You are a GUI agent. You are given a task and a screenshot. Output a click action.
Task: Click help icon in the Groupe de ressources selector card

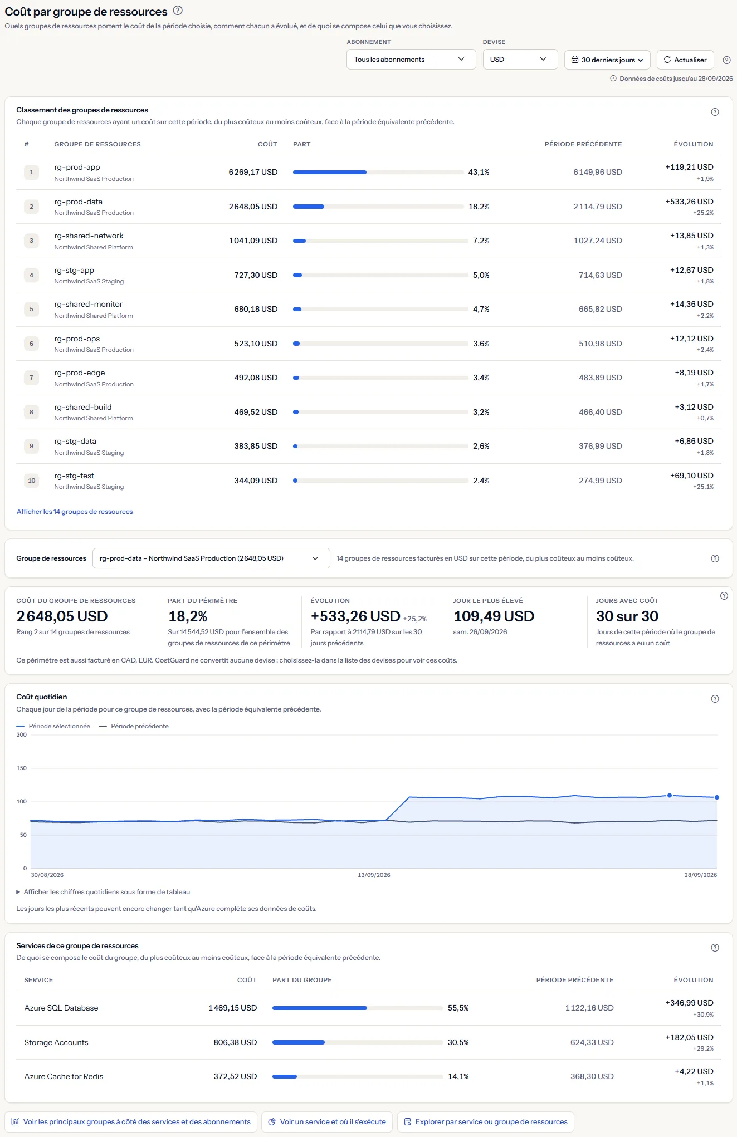pos(715,558)
